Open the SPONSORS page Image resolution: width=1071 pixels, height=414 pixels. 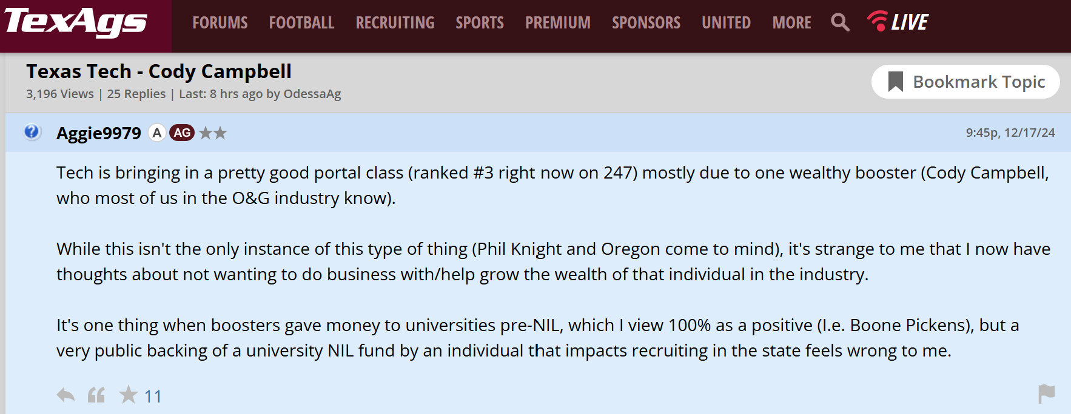[646, 23]
